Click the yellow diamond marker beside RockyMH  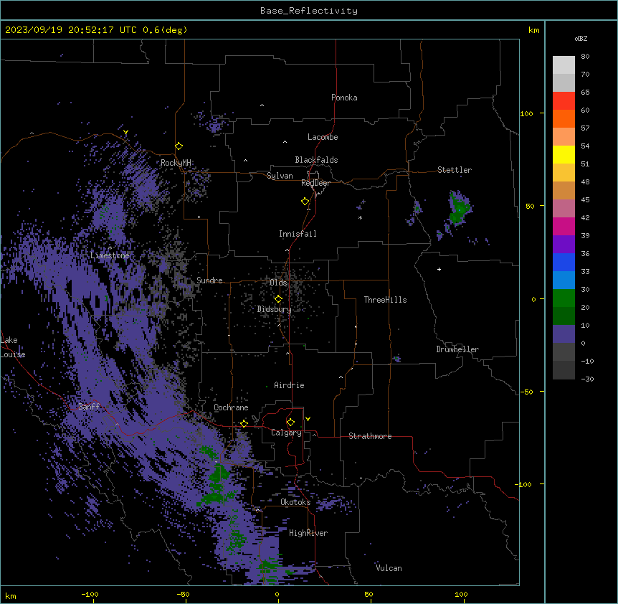point(179,146)
